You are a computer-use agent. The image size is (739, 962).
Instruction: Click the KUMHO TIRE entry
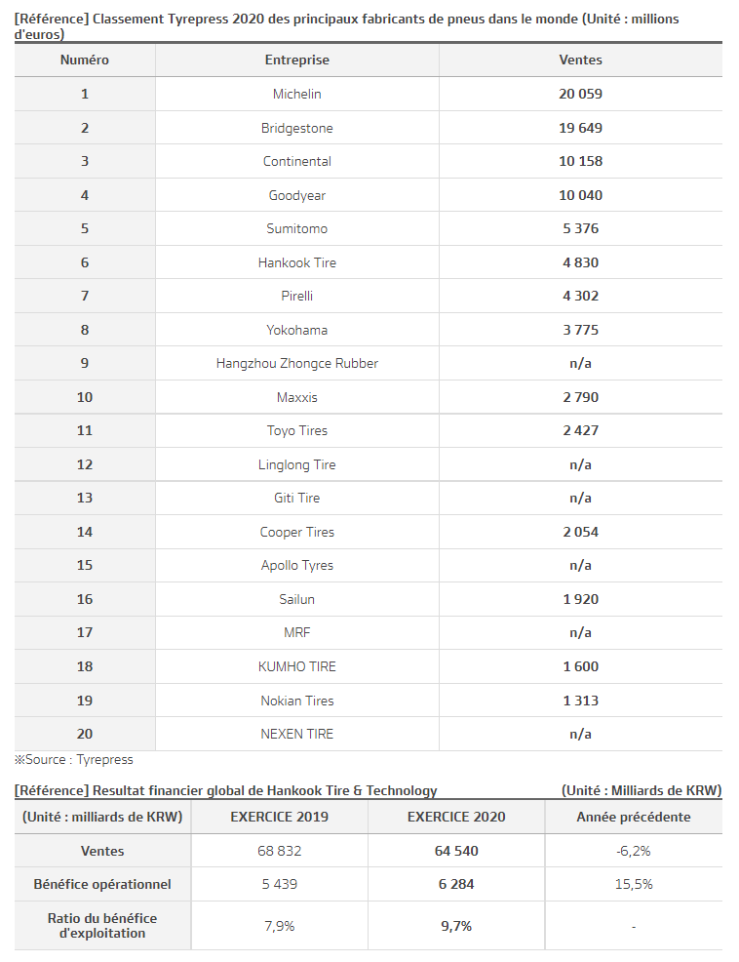coord(296,666)
